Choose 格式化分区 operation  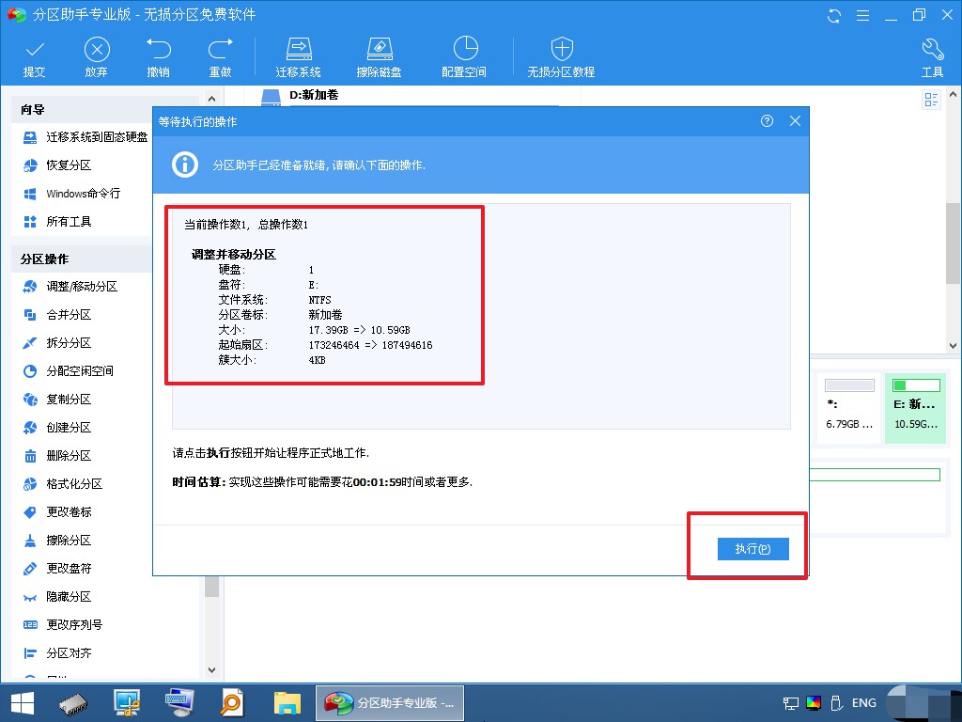pyautogui.click(x=63, y=484)
